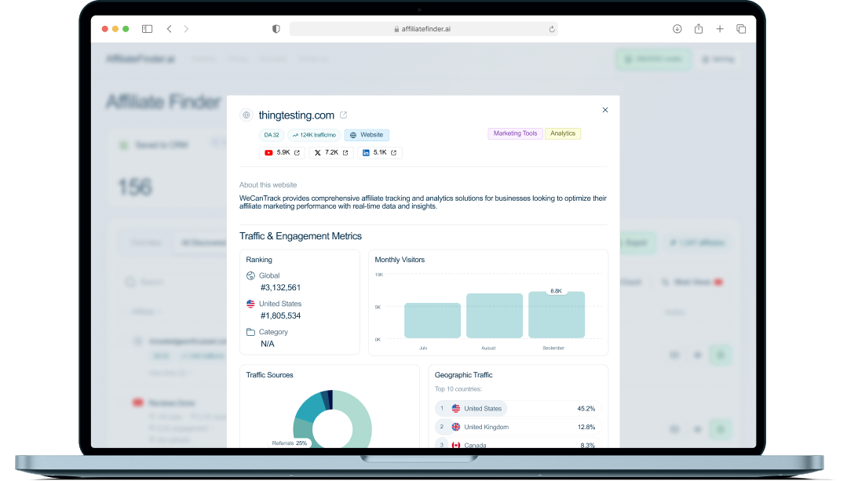Viewport: 847px width, 481px height.
Task: Click the Analytics tag
Action: [x=563, y=133]
